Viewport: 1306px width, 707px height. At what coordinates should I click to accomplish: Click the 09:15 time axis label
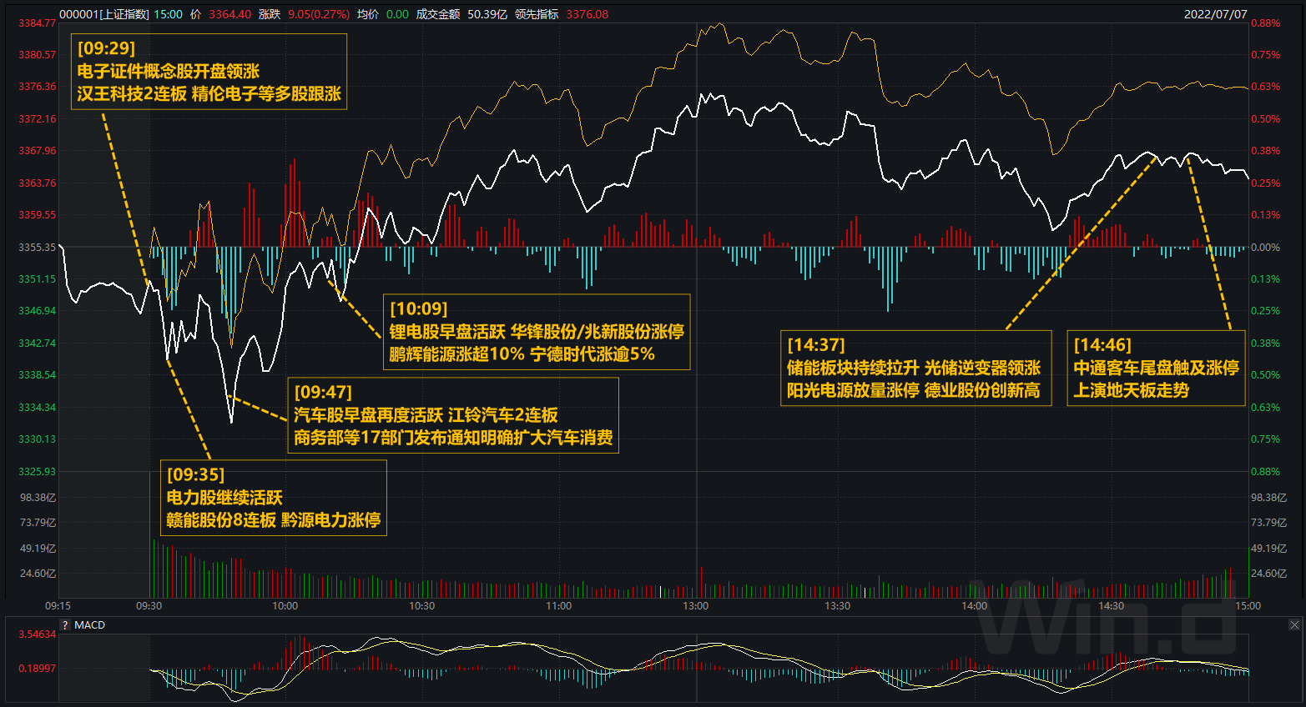pos(58,606)
